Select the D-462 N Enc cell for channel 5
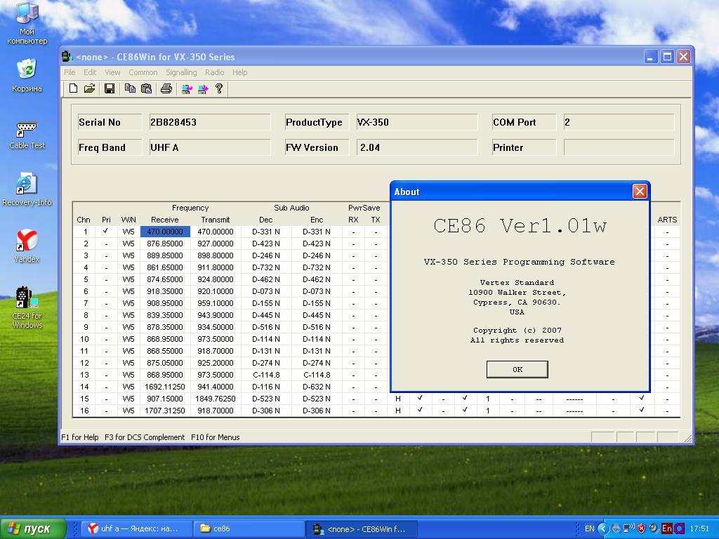Viewport: 719px width, 539px height. point(317,279)
